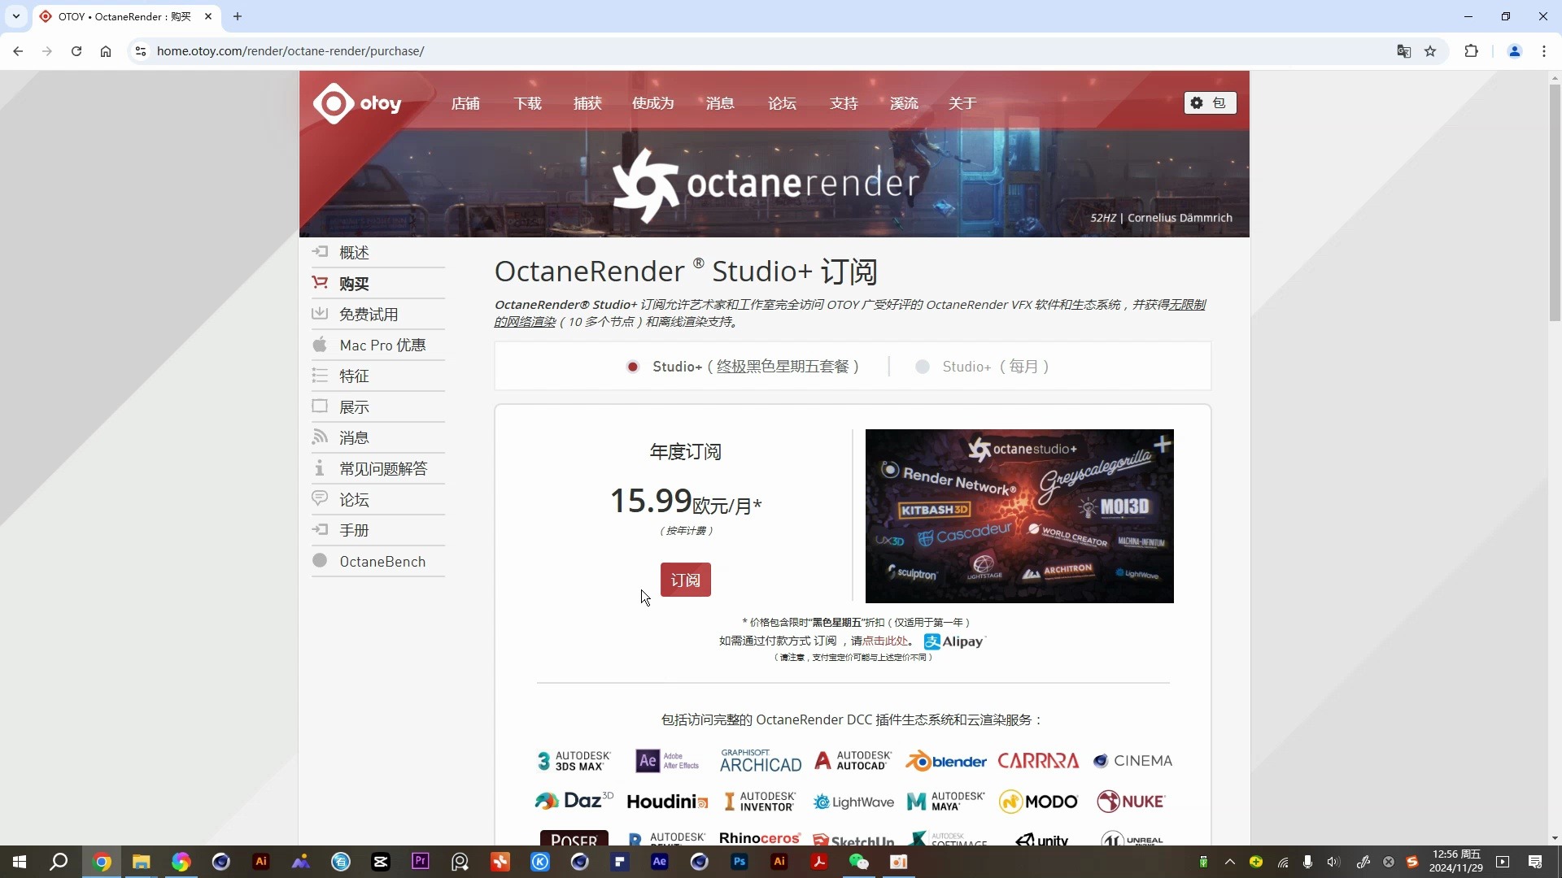Click the Adobe After Effects logo
This screenshot has width=1562, height=878.
[667, 761]
